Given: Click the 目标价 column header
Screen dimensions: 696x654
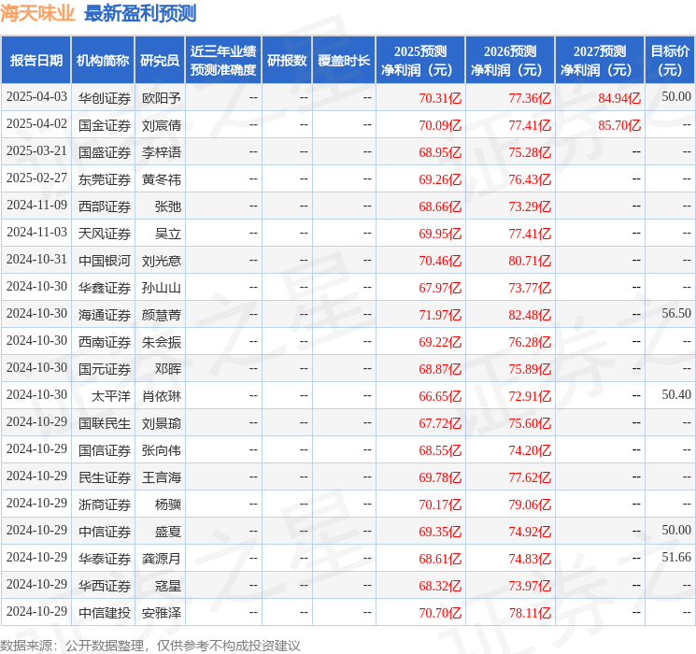Looking at the screenshot, I should 670,61.
